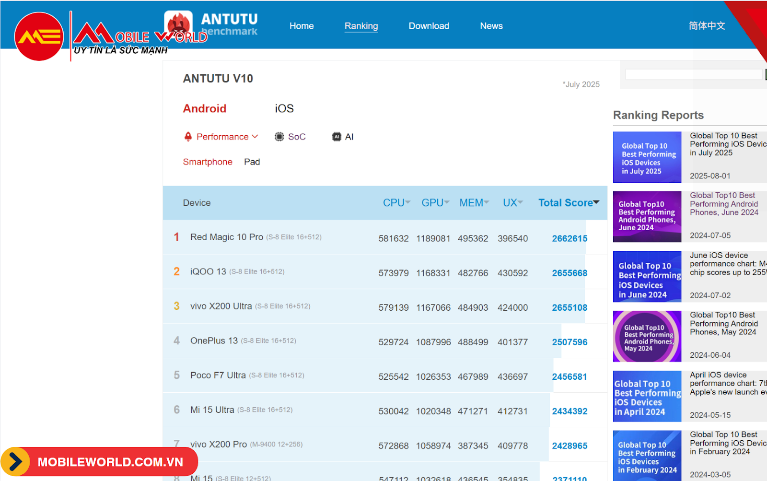767x481 pixels.
Task: Click the search input field
Action: click(x=693, y=74)
